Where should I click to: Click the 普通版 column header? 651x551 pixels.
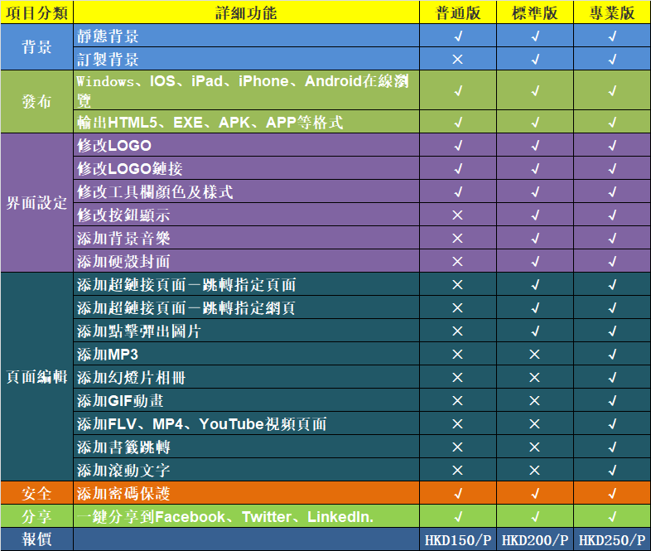pyautogui.click(x=457, y=13)
